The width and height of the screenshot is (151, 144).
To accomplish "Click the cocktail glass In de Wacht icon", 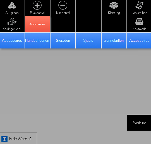I will tap(4, 139).
